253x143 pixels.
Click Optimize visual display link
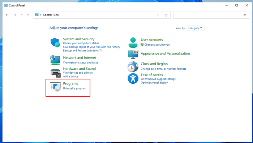(154, 83)
